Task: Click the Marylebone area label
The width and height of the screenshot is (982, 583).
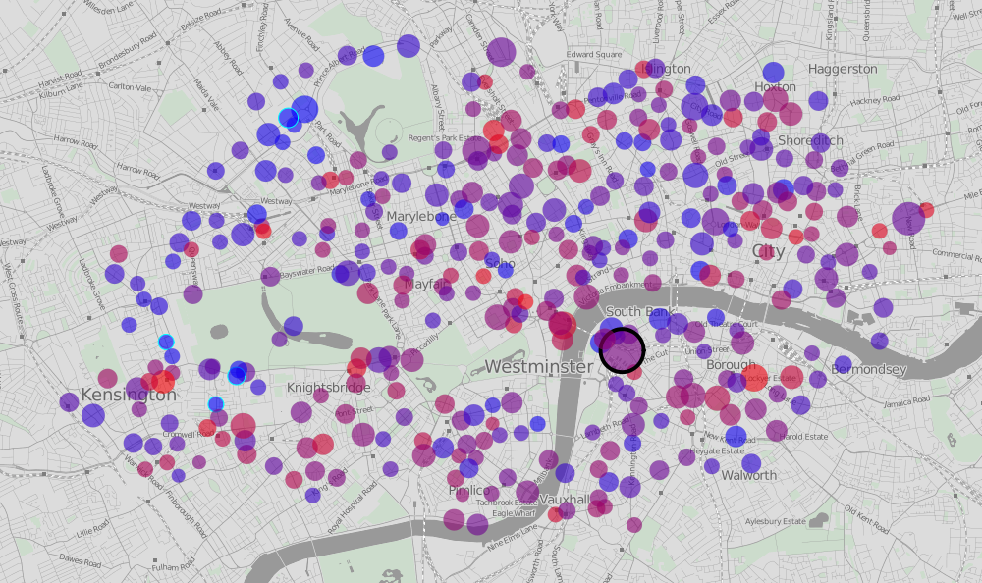Action: pos(416,216)
